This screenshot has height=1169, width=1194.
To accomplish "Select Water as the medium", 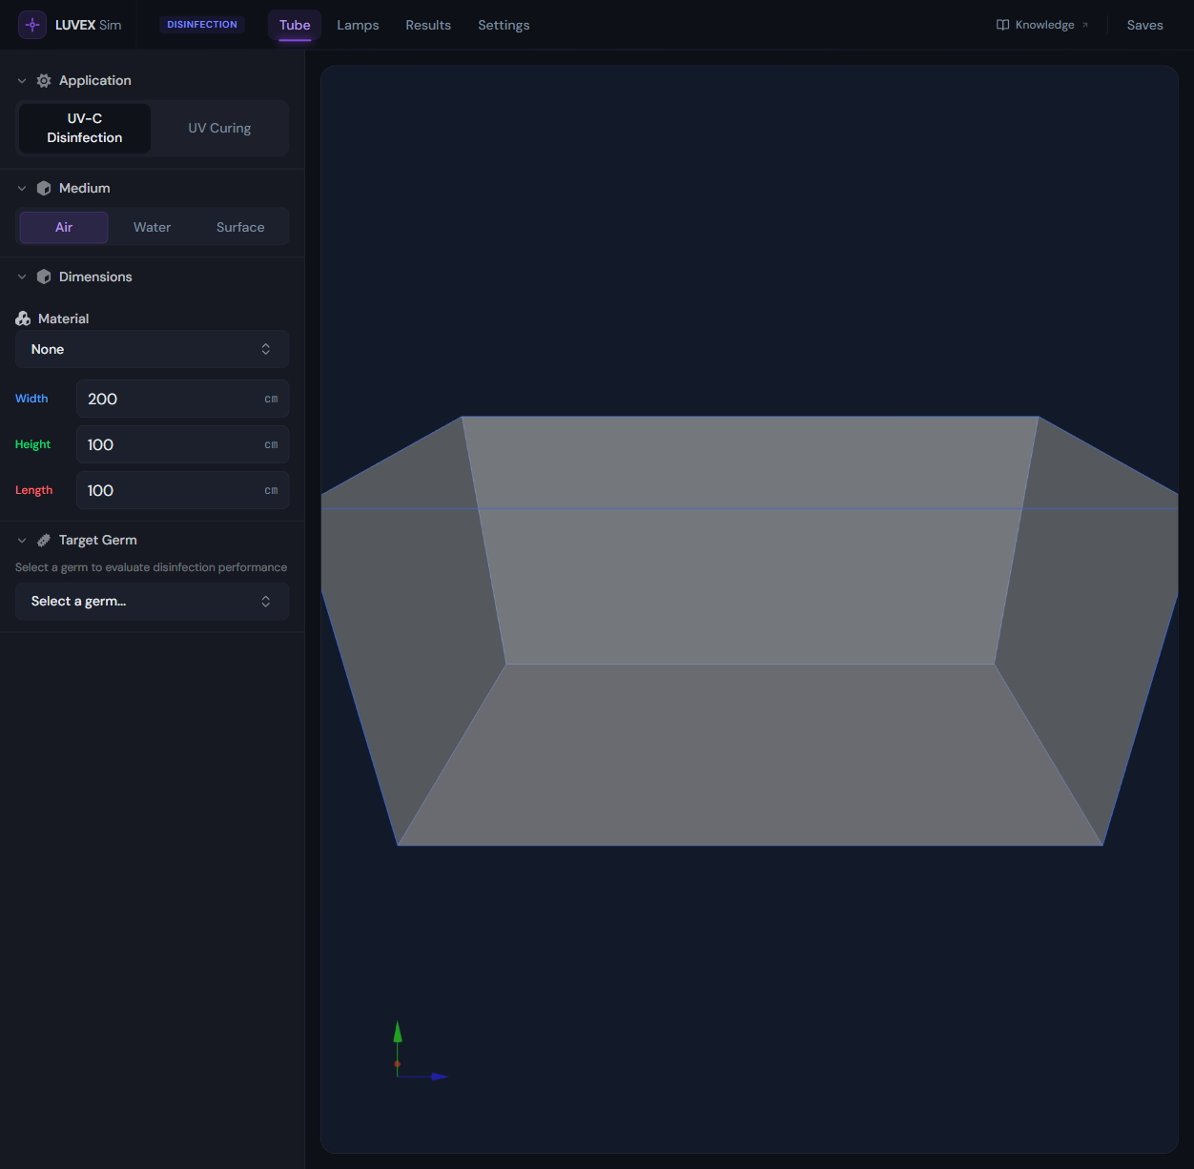I will (152, 227).
